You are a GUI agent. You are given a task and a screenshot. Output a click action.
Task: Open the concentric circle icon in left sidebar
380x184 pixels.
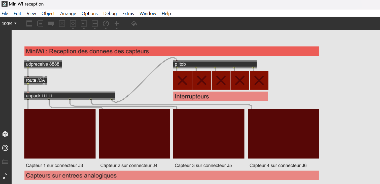pos(5,148)
